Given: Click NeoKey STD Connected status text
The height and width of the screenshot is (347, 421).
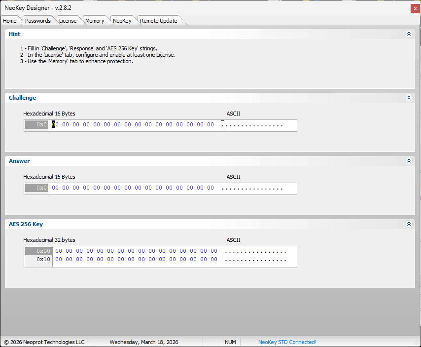Looking at the screenshot, I should [x=287, y=342].
